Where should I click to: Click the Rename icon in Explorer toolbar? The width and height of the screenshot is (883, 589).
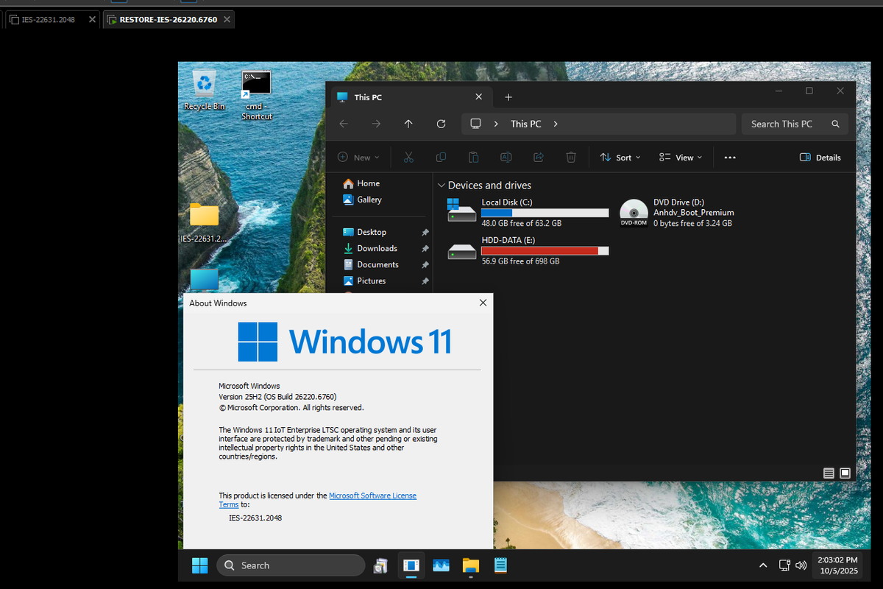coord(506,157)
